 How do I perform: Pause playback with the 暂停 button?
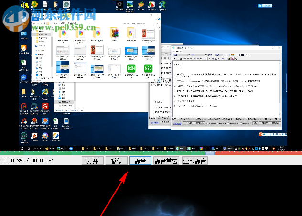(116, 161)
